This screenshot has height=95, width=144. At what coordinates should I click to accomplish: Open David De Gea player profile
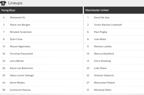102,18
